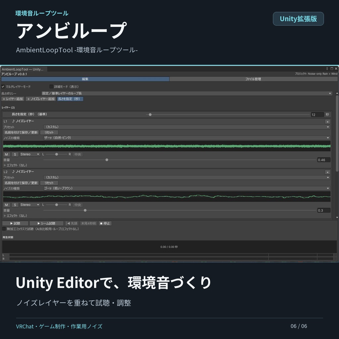Remove layer L1 with its x button
This screenshot has height=339, width=339.
(327, 122)
